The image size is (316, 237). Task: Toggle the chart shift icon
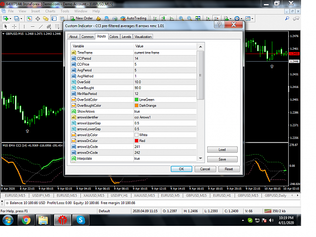216,19
